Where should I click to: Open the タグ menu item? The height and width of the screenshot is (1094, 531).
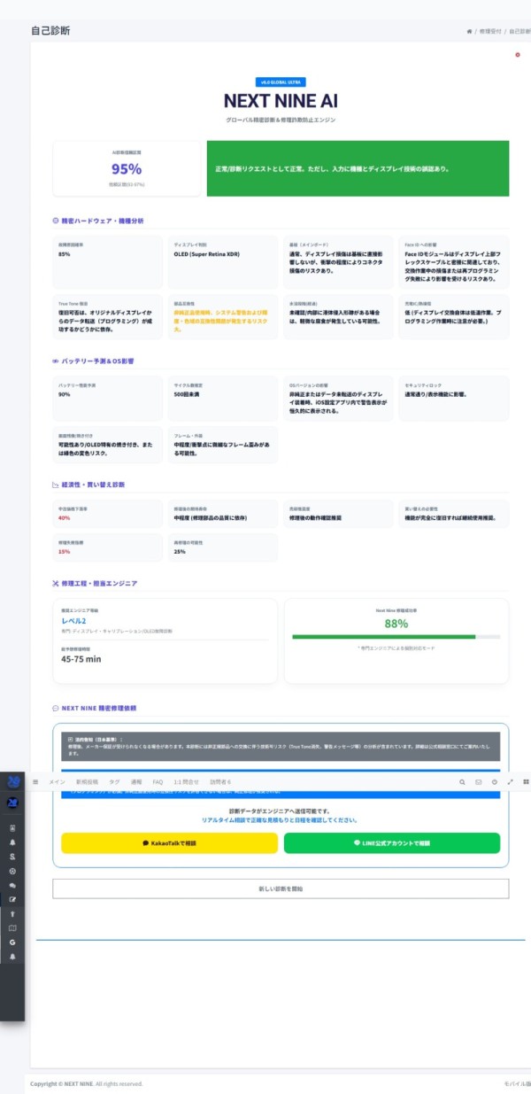115,782
